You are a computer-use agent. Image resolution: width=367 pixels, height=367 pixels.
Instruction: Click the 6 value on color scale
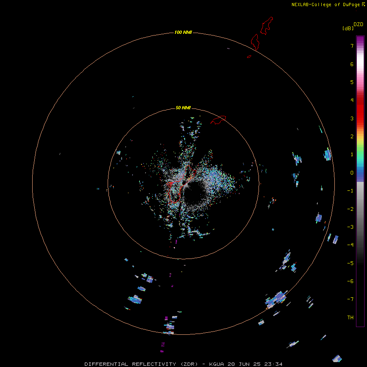[x=352, y=64]
